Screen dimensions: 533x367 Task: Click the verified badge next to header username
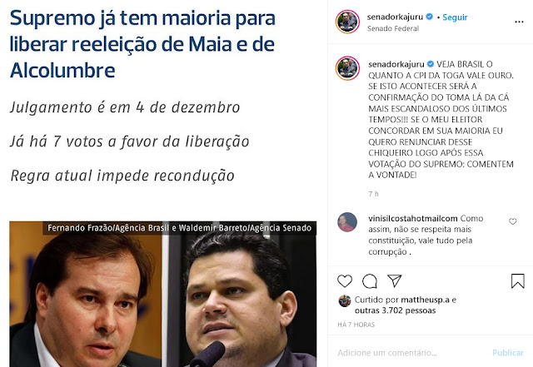[430, 17]
